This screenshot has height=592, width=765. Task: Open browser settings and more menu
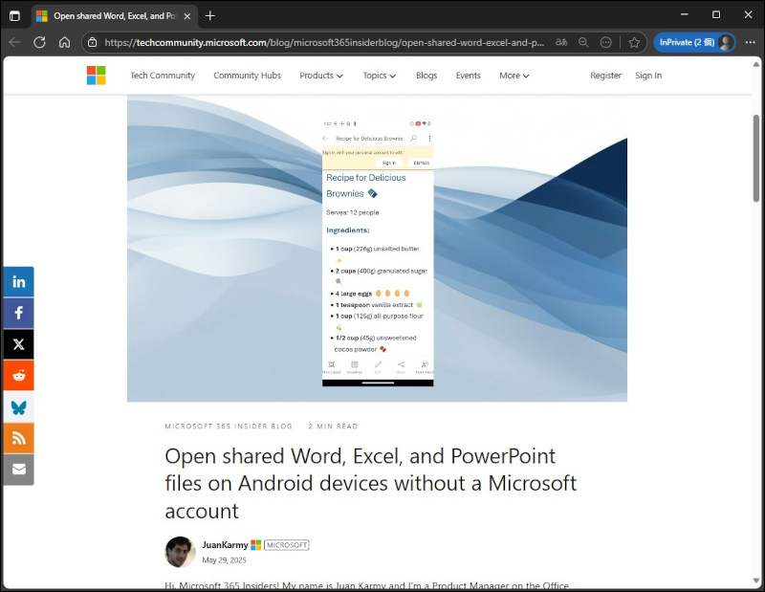(x=751, y=42)
